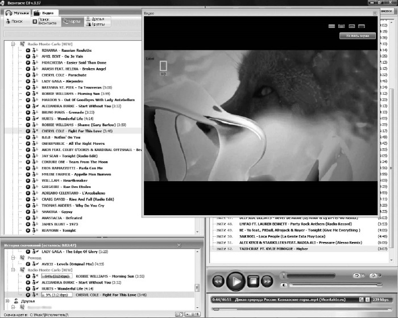Toggle the repeat mode button in player
The image size is (398, 318).
(356, 275)
